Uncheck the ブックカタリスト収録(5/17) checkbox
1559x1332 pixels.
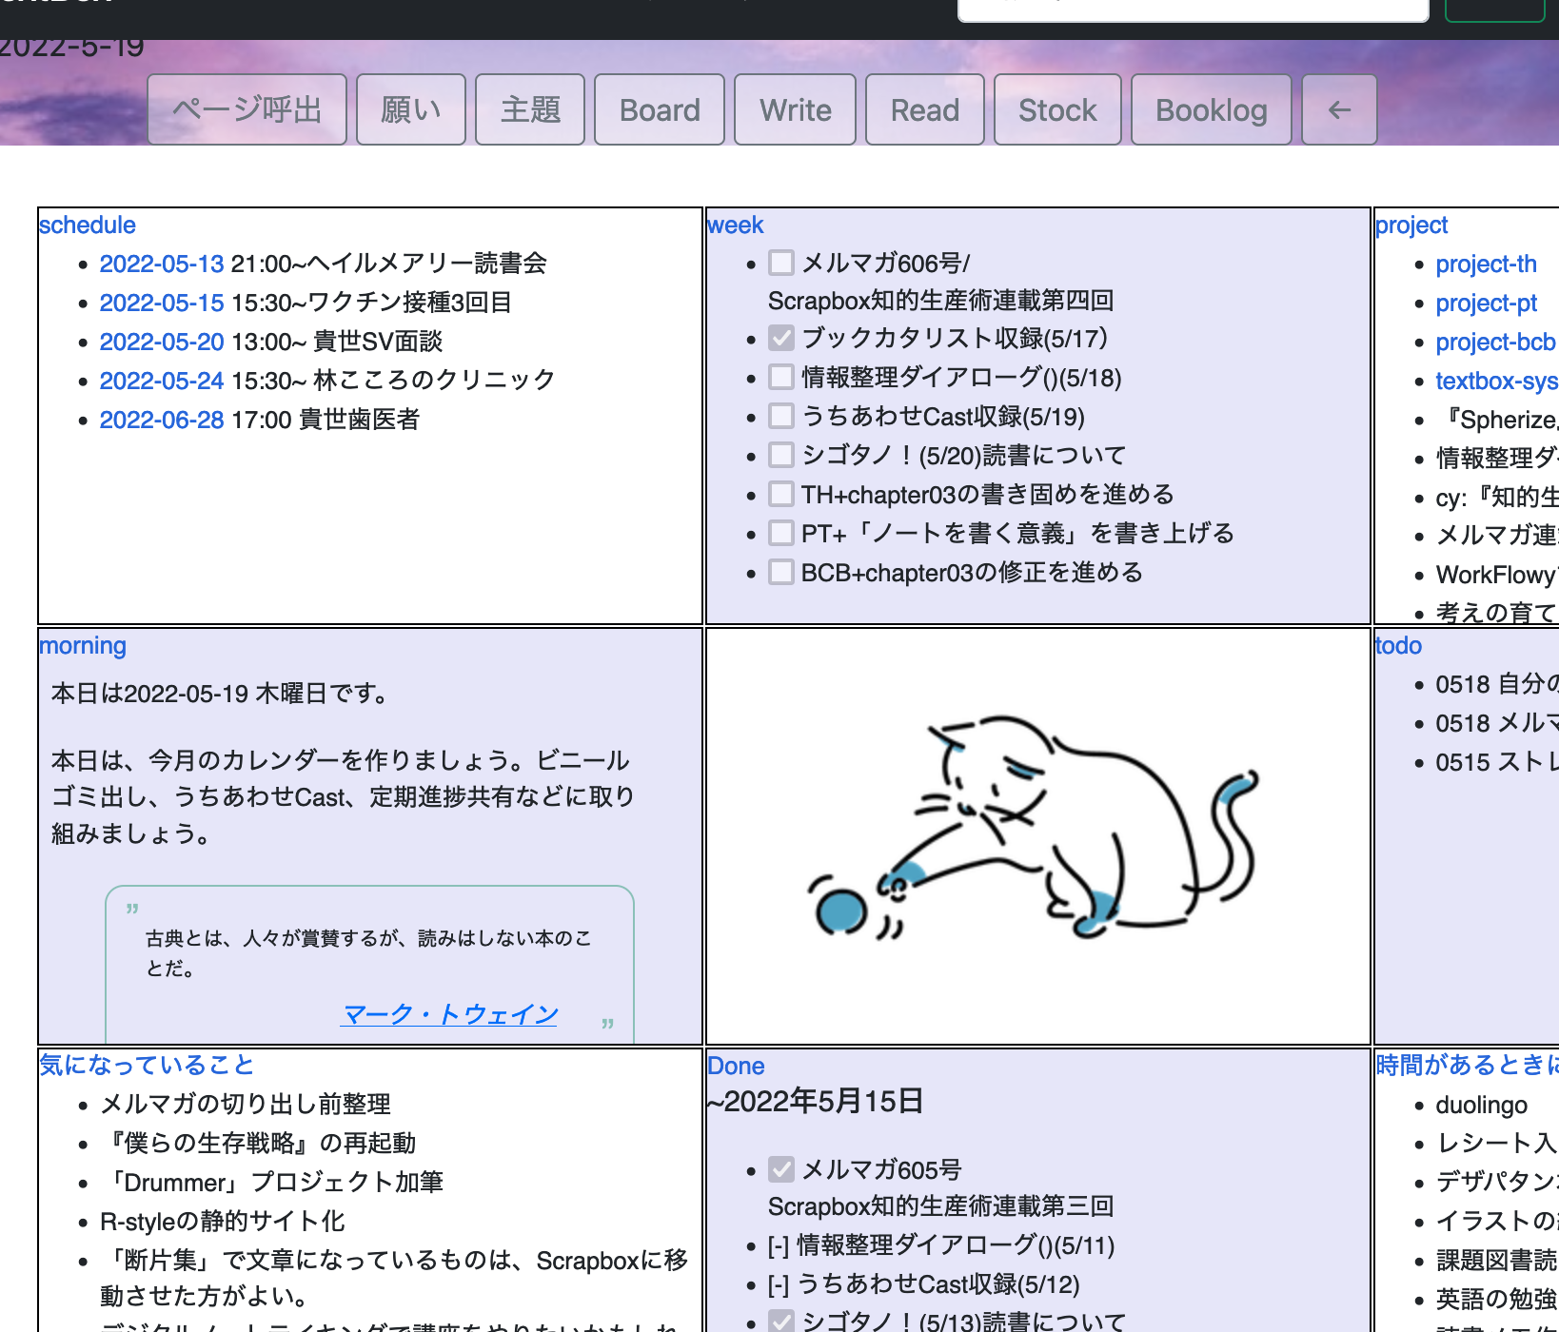[779, 339]
